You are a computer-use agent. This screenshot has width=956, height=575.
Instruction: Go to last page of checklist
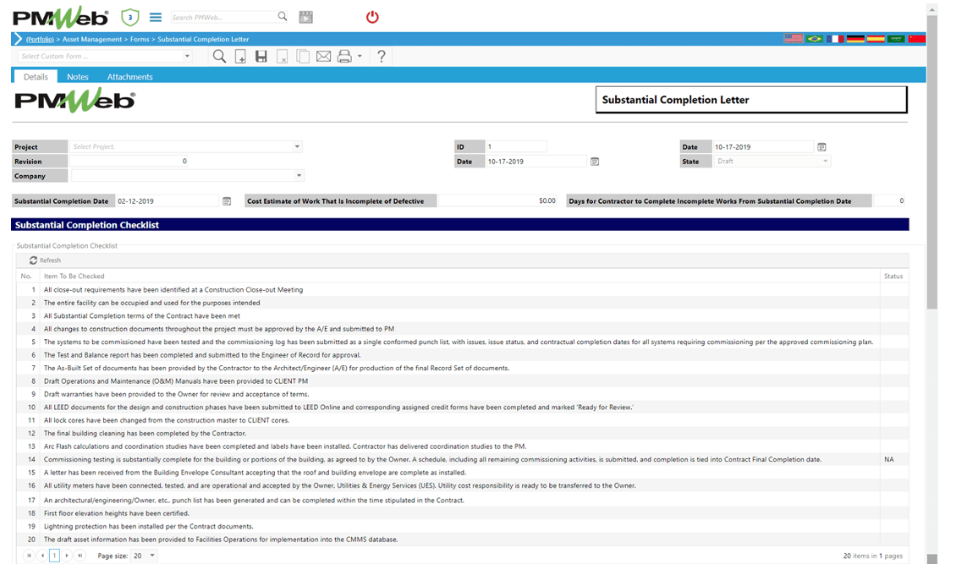(80, 556)
